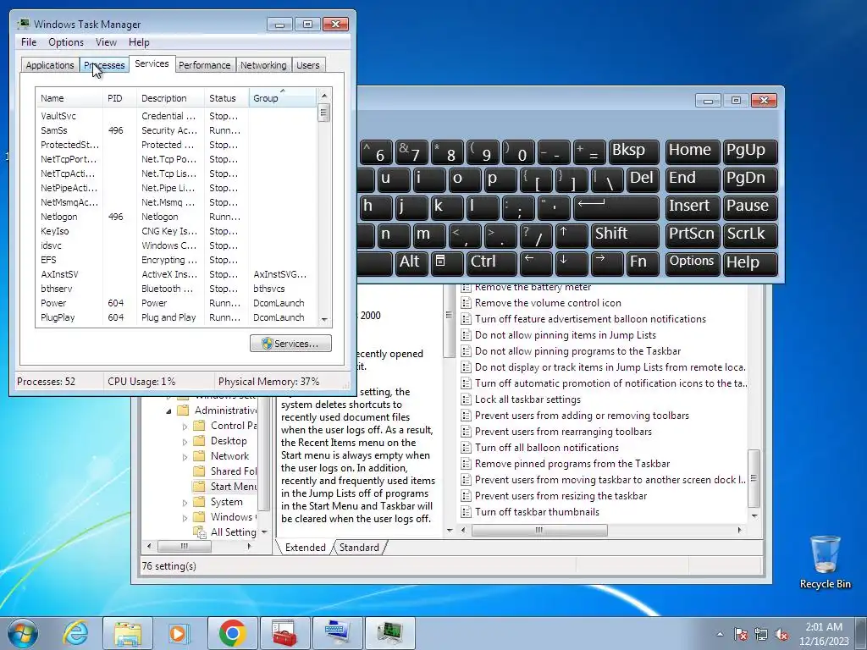Click policy icon for Turn off taskbar thumbnails

(467, 512)
